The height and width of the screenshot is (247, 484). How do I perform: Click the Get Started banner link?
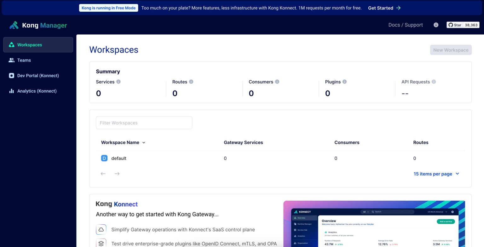(384, 8)
